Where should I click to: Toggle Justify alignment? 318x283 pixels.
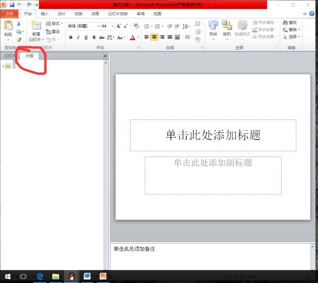tap(170, 37)
